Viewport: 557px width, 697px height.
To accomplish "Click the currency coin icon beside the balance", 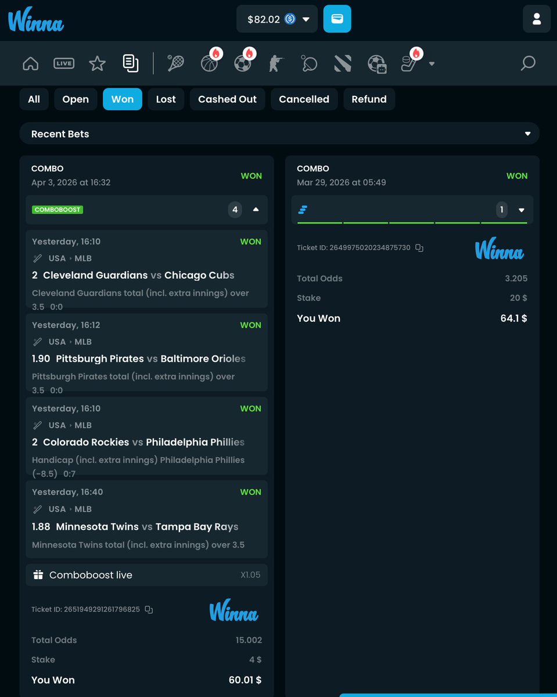I will 290,19.
